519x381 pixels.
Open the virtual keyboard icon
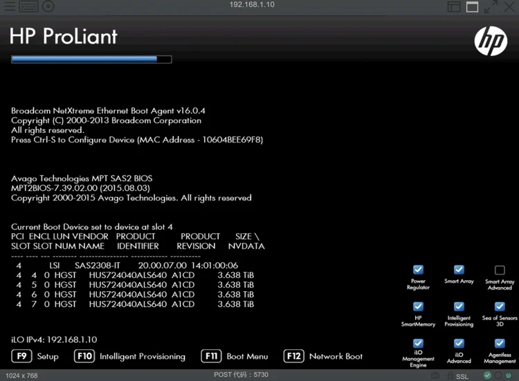click(28, 6)
